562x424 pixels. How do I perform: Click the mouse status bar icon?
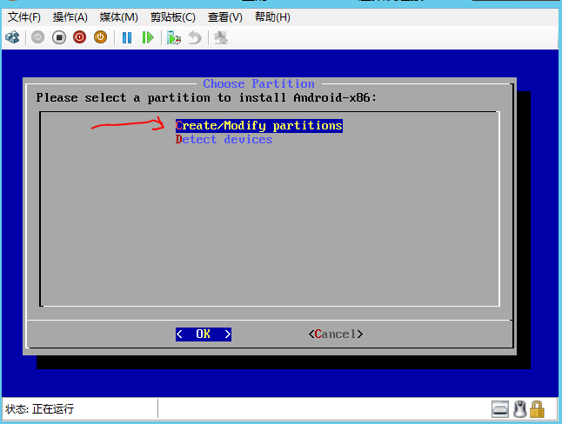[x=519, y=409]
